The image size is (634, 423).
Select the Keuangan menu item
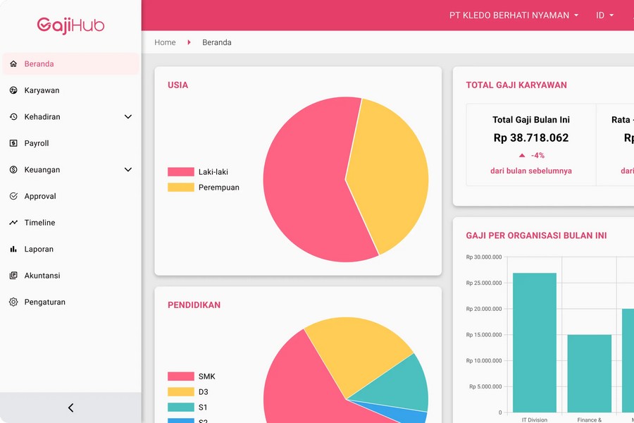point(42,170)
